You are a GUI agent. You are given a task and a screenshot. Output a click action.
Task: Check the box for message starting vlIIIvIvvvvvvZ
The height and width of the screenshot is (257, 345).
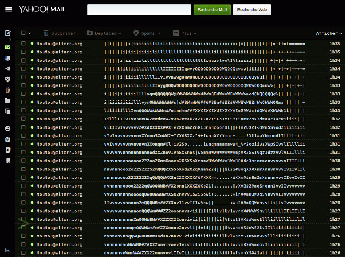pos(24,127)
